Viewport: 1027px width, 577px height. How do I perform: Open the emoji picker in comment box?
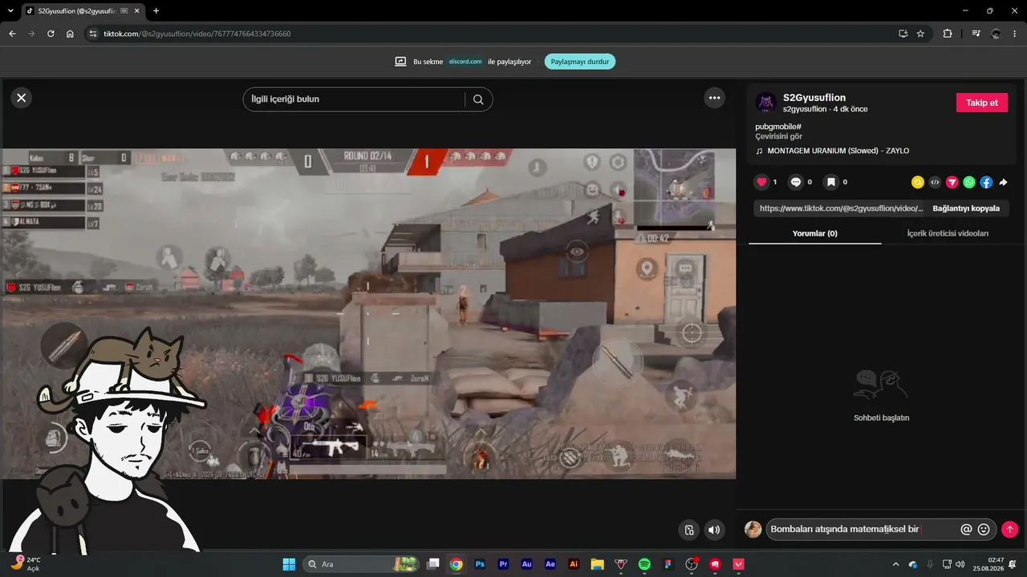coord(984,529)
